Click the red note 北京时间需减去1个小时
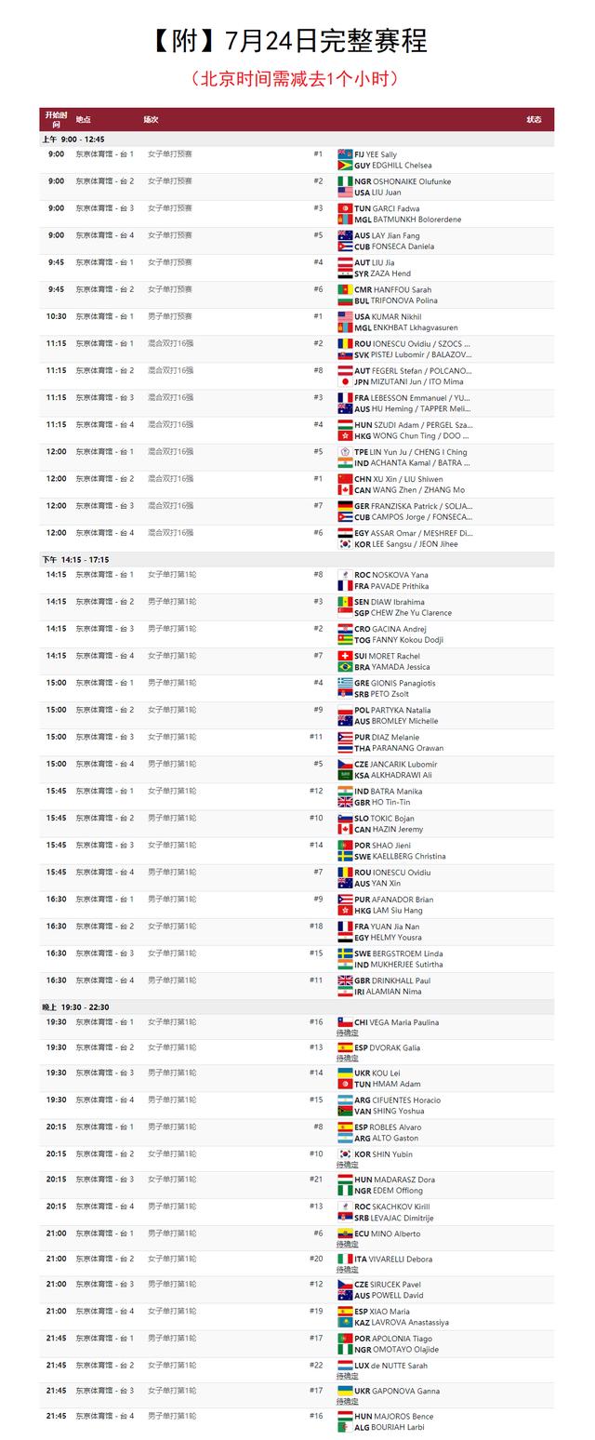Image resolution: width=595 pixels, height=1440 pixels. [296, 78]
